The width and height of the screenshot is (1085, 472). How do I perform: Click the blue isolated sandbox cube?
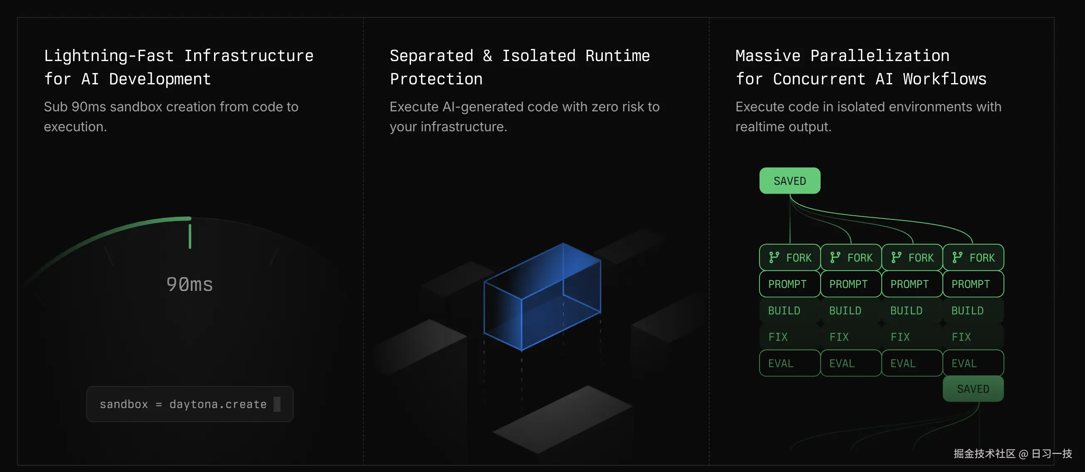click(x=542, y=296)
